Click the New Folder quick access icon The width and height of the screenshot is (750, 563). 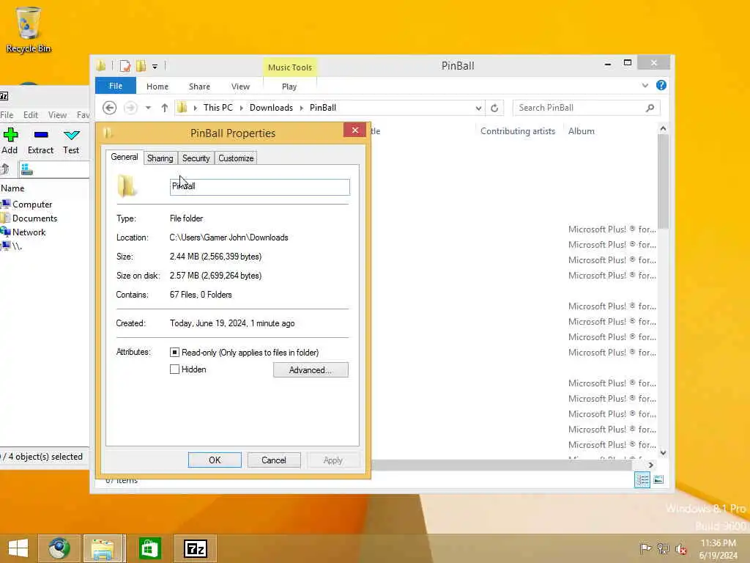coord(141,66)
